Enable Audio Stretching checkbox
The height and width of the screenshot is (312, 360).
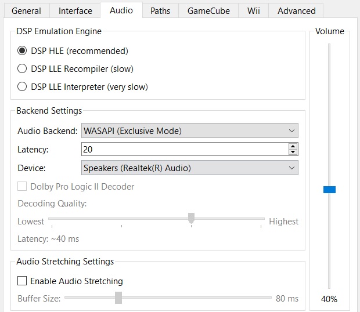22,281
